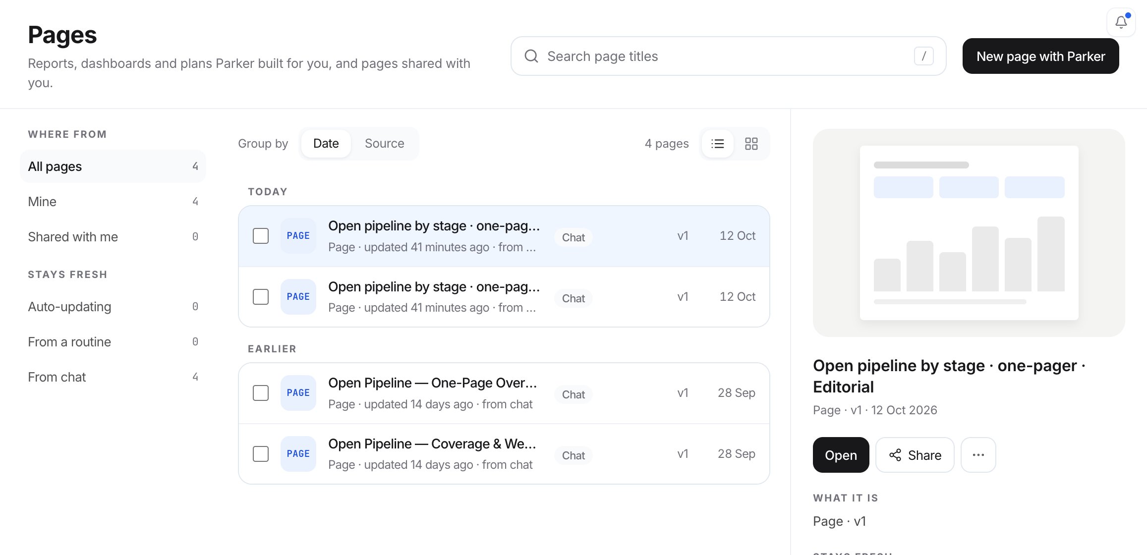Click Chat tag on Open Pipeline — Coverage row
The height and width of the screenshot is (555, 1147).
tap(573, 455)
